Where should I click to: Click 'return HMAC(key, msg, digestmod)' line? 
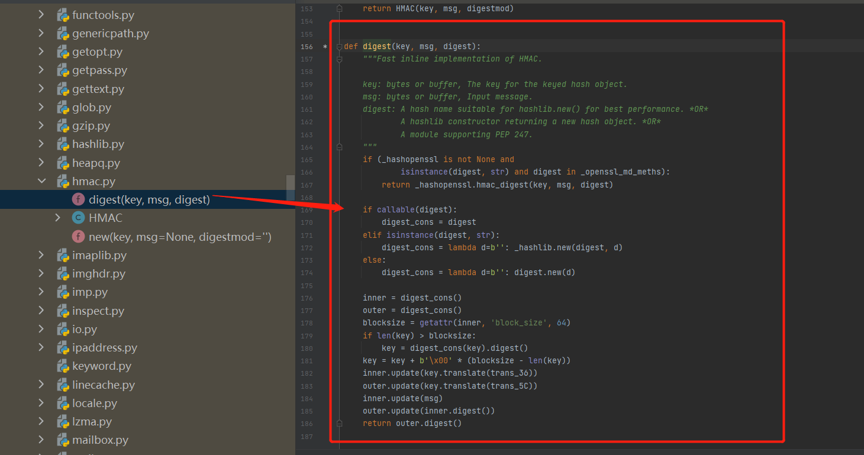coord(438,8)
